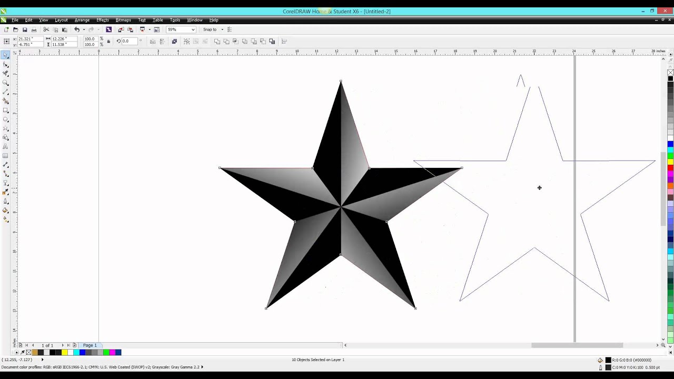The width and height of the screenshot is (674, 379).
Task: Select the Shape tool
Action: (x=6, y=64)
